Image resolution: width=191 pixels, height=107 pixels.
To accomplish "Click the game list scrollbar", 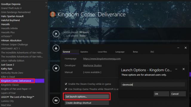I will point(47,88).
